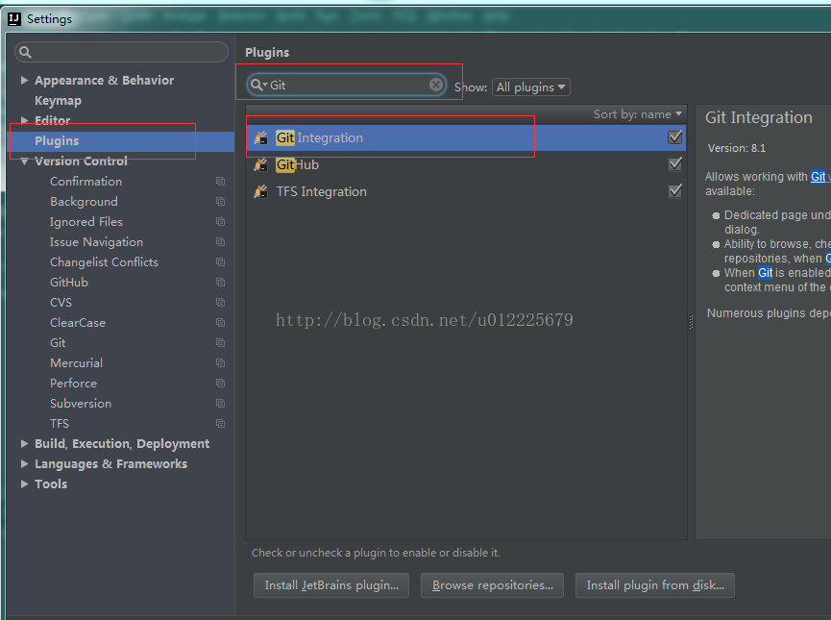This screenshot has height=620, width=831.
Task: Open Confirmation under Version Control
Action: tap(86, 182)
